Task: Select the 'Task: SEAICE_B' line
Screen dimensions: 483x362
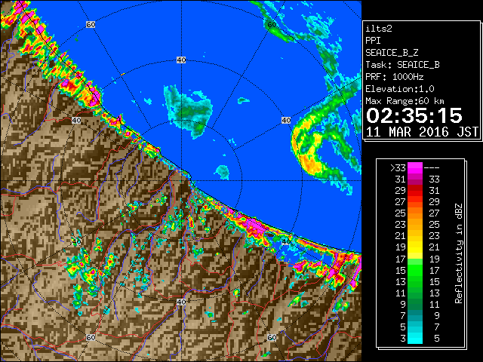Action: (x=402, y=65)
